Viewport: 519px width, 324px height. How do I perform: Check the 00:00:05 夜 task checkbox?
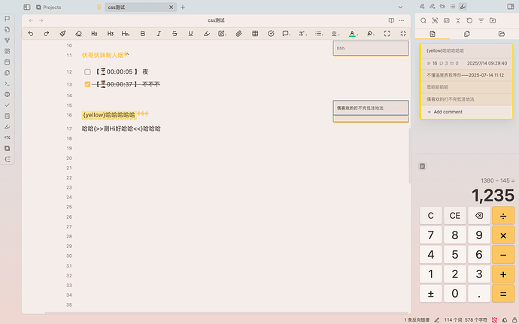point(87,72)
